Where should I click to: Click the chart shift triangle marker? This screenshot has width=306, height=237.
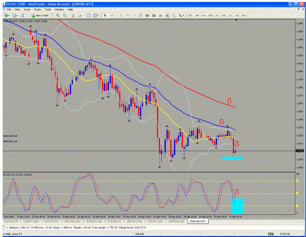coord(236,20)
